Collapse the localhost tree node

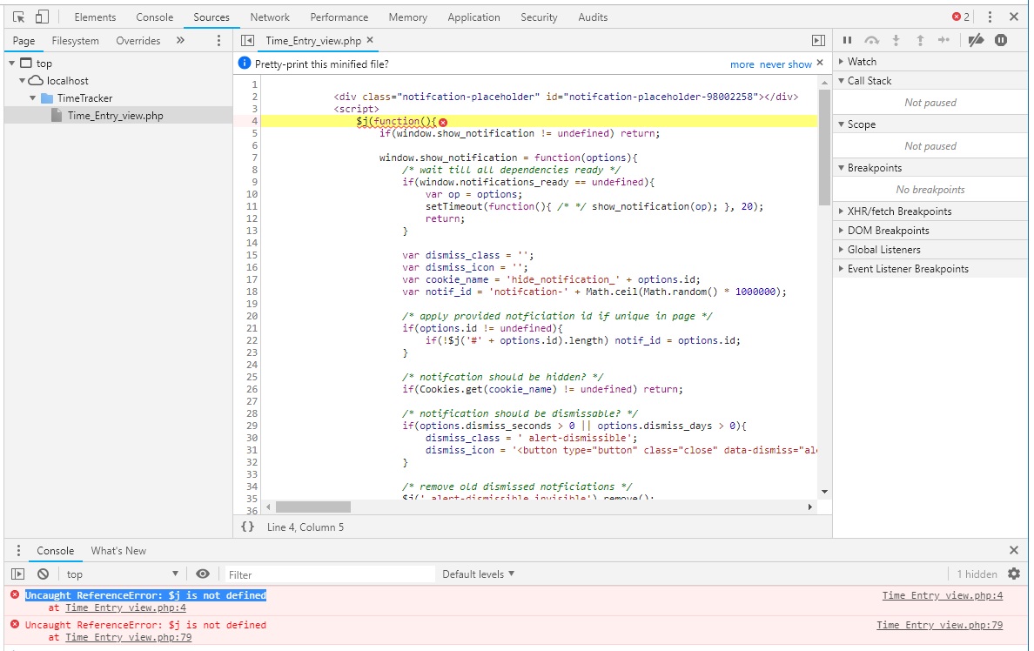coord(23,80)
